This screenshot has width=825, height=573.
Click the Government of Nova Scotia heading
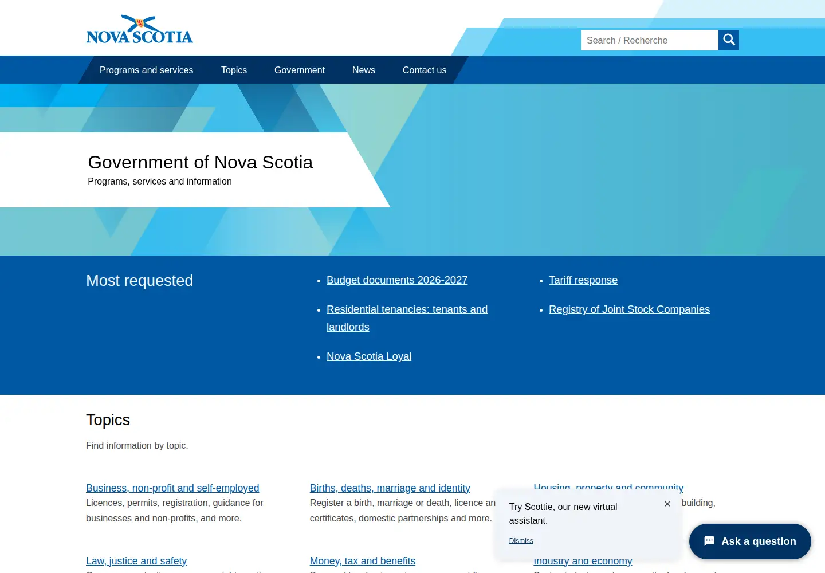pyautogui.click(x=201, y=162)
